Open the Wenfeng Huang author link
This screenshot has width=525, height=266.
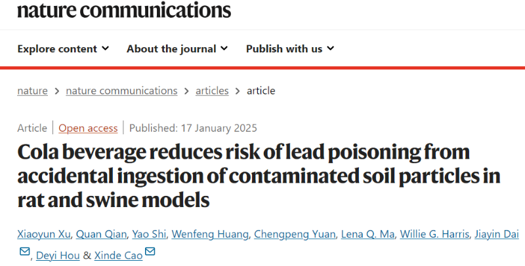pyautogui.click(x=210, y=234)
